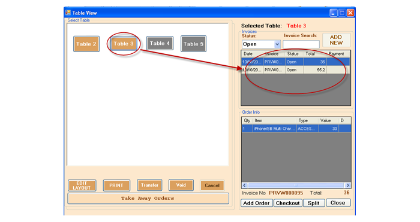Click the invoice number PRVW000095 label
This screenshot has width=420, height=222.
(x=286, y=193)
